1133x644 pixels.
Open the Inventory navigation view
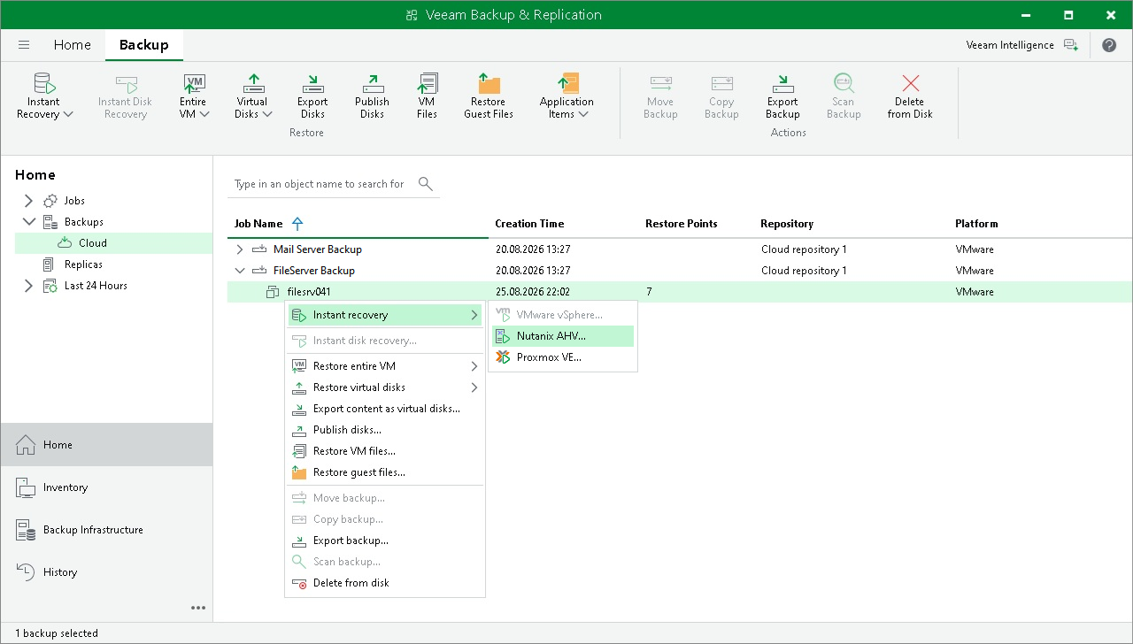tap(106, 487)
